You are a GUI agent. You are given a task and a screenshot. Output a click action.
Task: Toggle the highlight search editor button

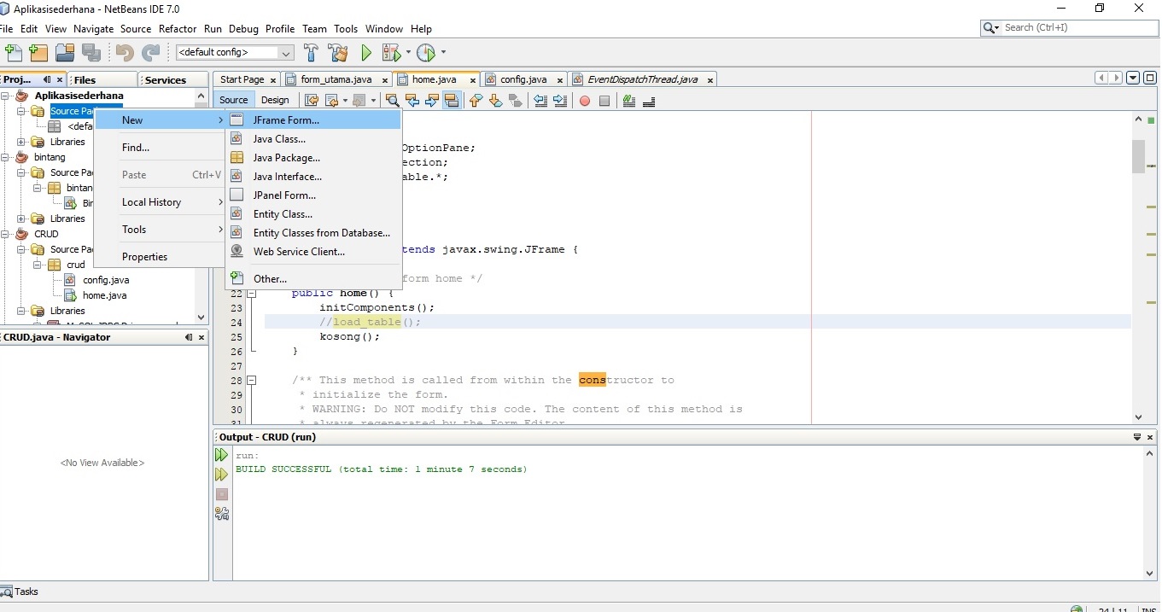click(x=452, y=101)
